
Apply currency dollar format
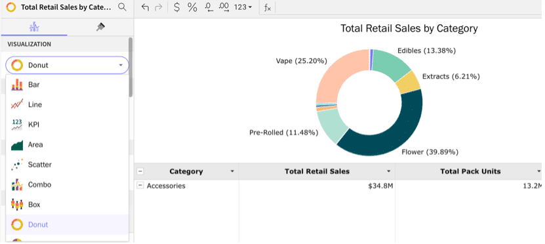[177, 7]
